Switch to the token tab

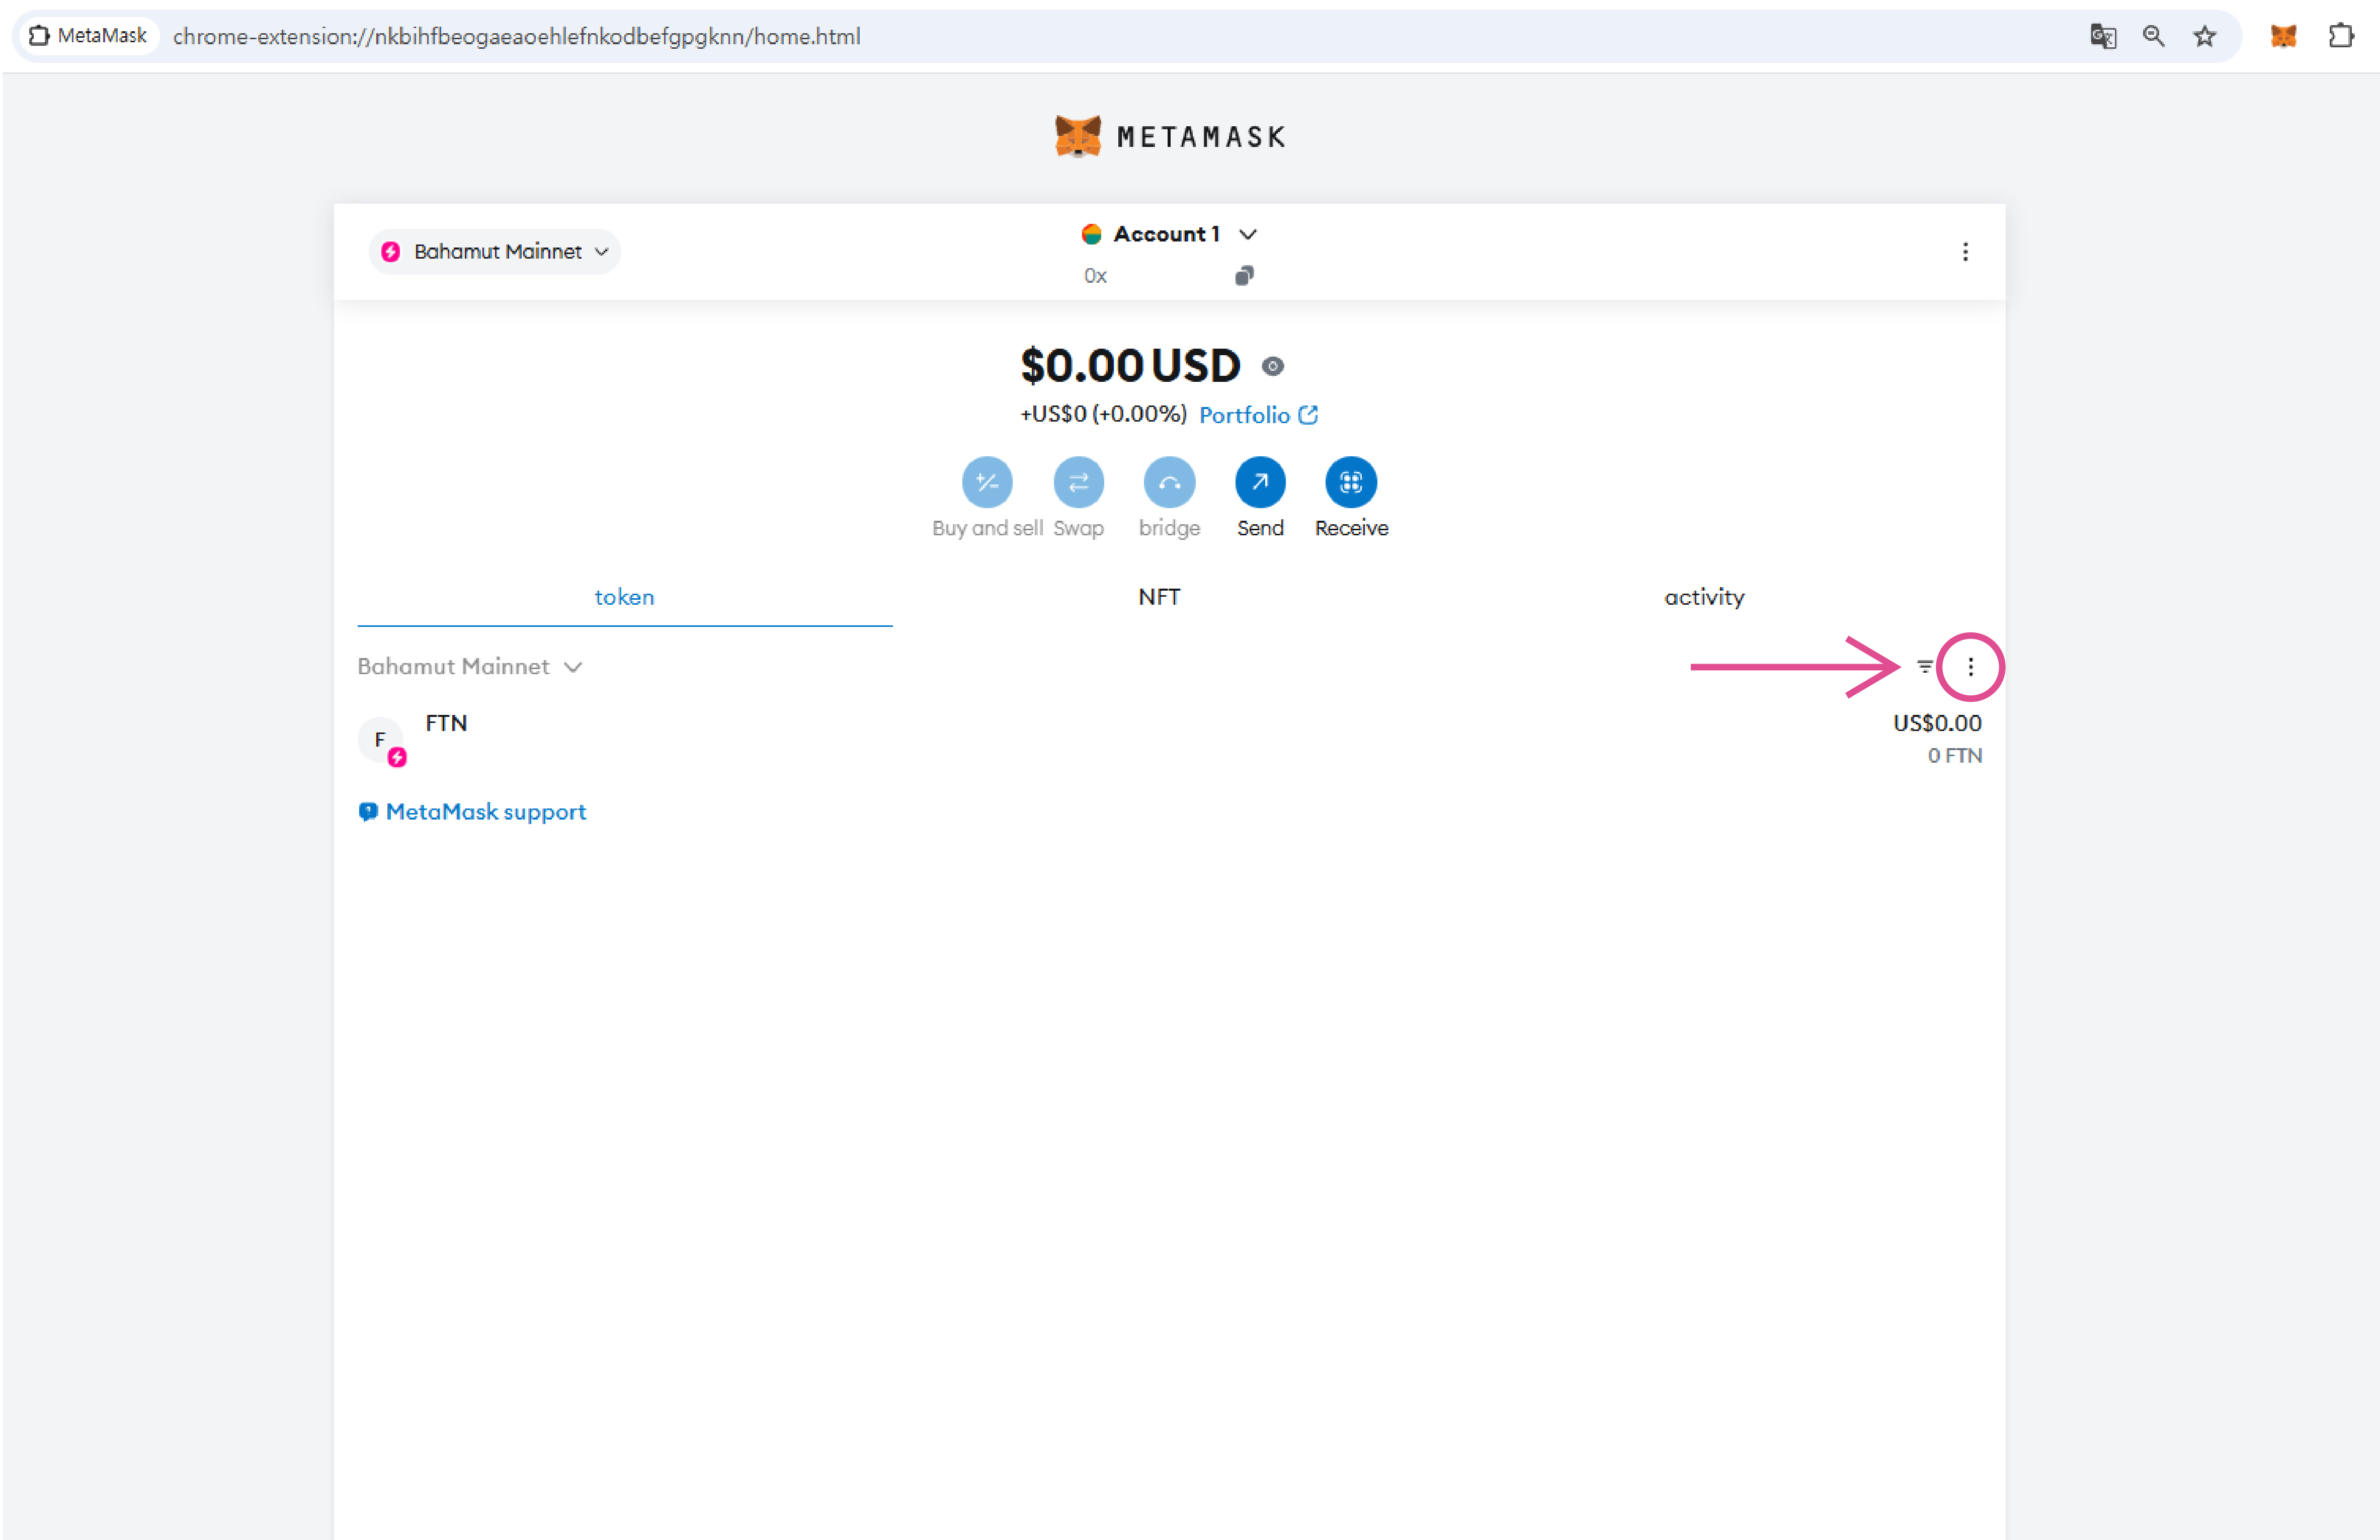click(x=624, y=597)
